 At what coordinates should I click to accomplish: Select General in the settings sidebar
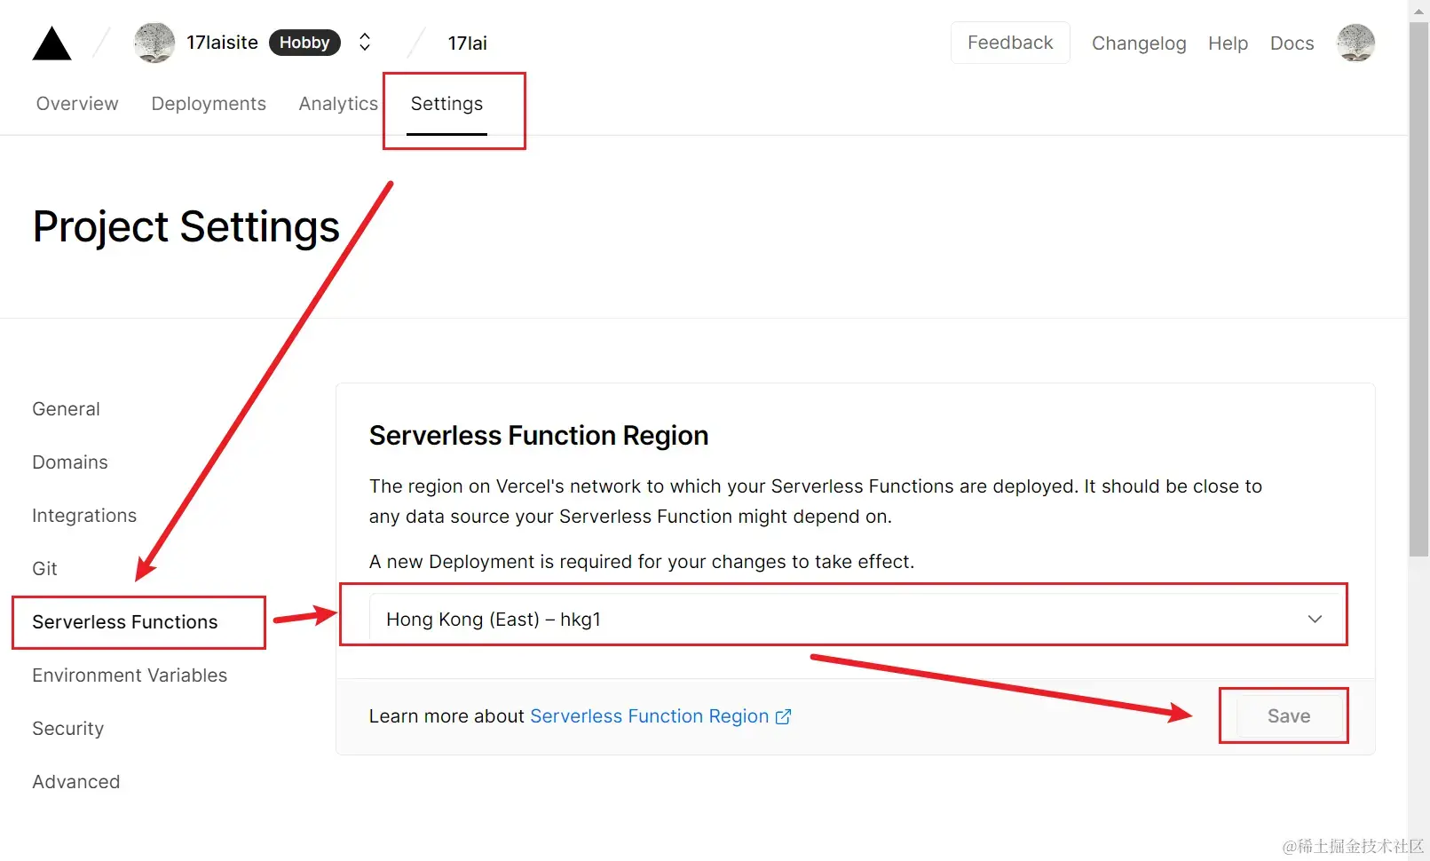pyautogui.click(x=66, y=408)
